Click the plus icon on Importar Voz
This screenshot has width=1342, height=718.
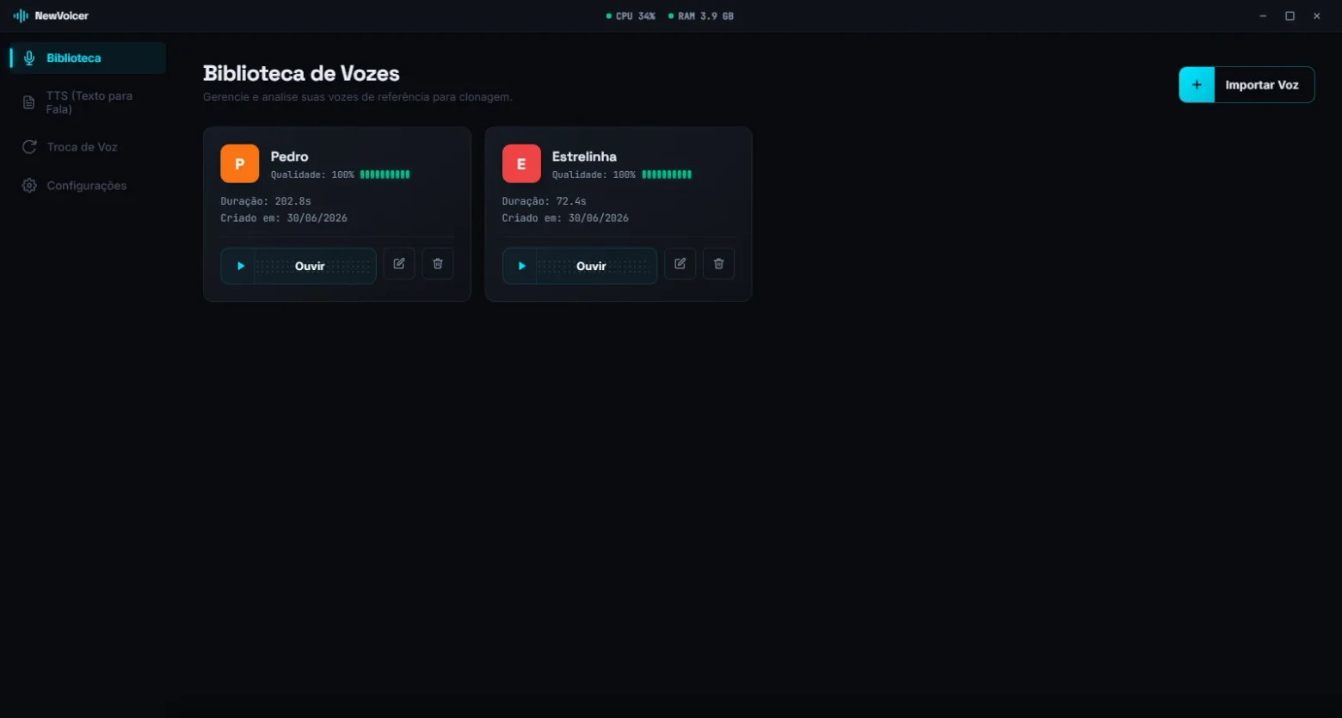(x=1197, y=84)
